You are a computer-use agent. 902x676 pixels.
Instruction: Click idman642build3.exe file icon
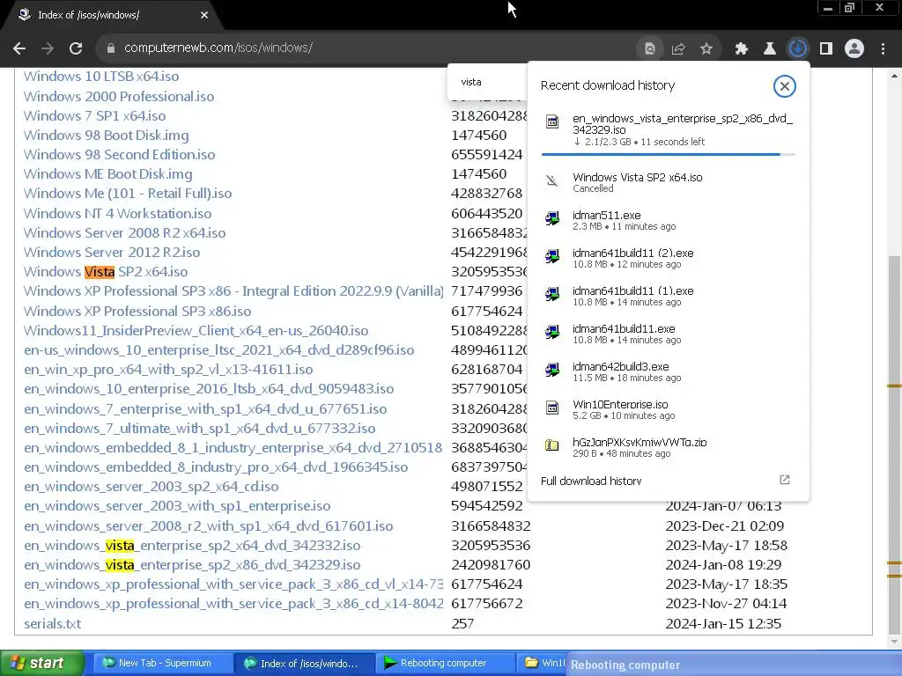click(x=552, y=371)
